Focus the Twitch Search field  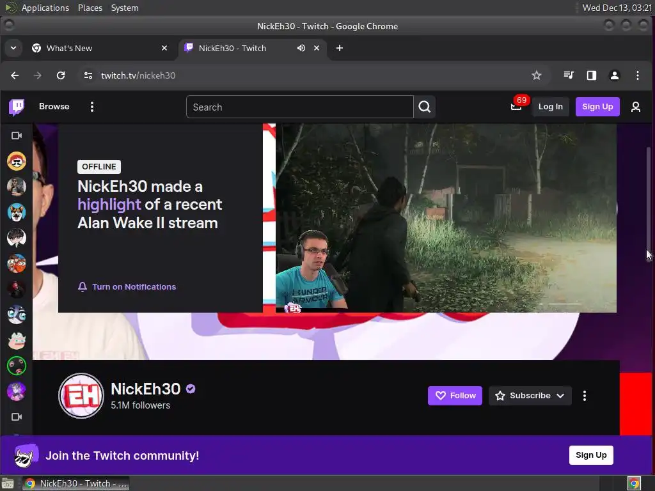(299, 107)
